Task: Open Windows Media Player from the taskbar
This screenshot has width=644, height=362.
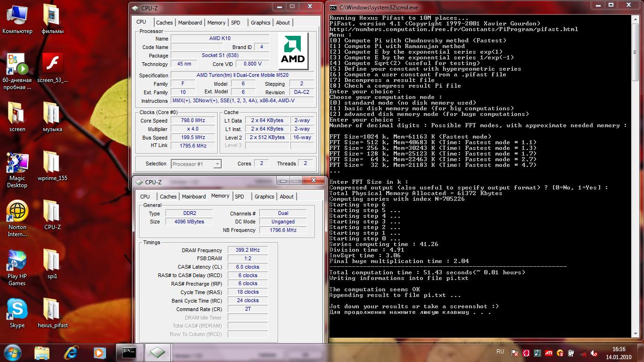Action: (x=99, y=352)
